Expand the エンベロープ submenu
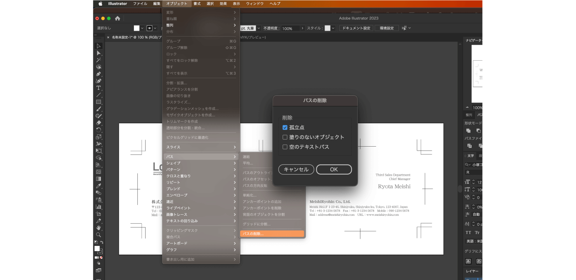This screenshot has height=280, width=576. point(201,195)
